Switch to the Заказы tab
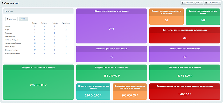This screenshot has height=103, width=223. coord(23,19)
